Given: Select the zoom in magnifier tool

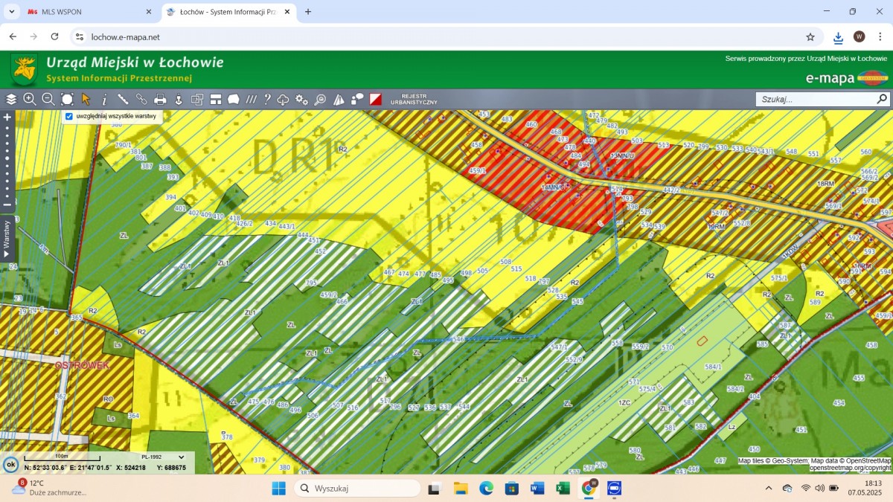Looking at the screenshot, I should [x=30, y=99].
